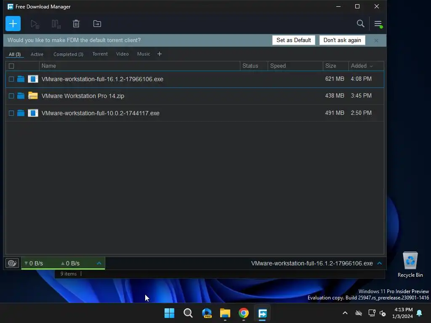Switch to the Torrent tab
The height and width of the screenshot is (323, 431).
coord(100,54)
